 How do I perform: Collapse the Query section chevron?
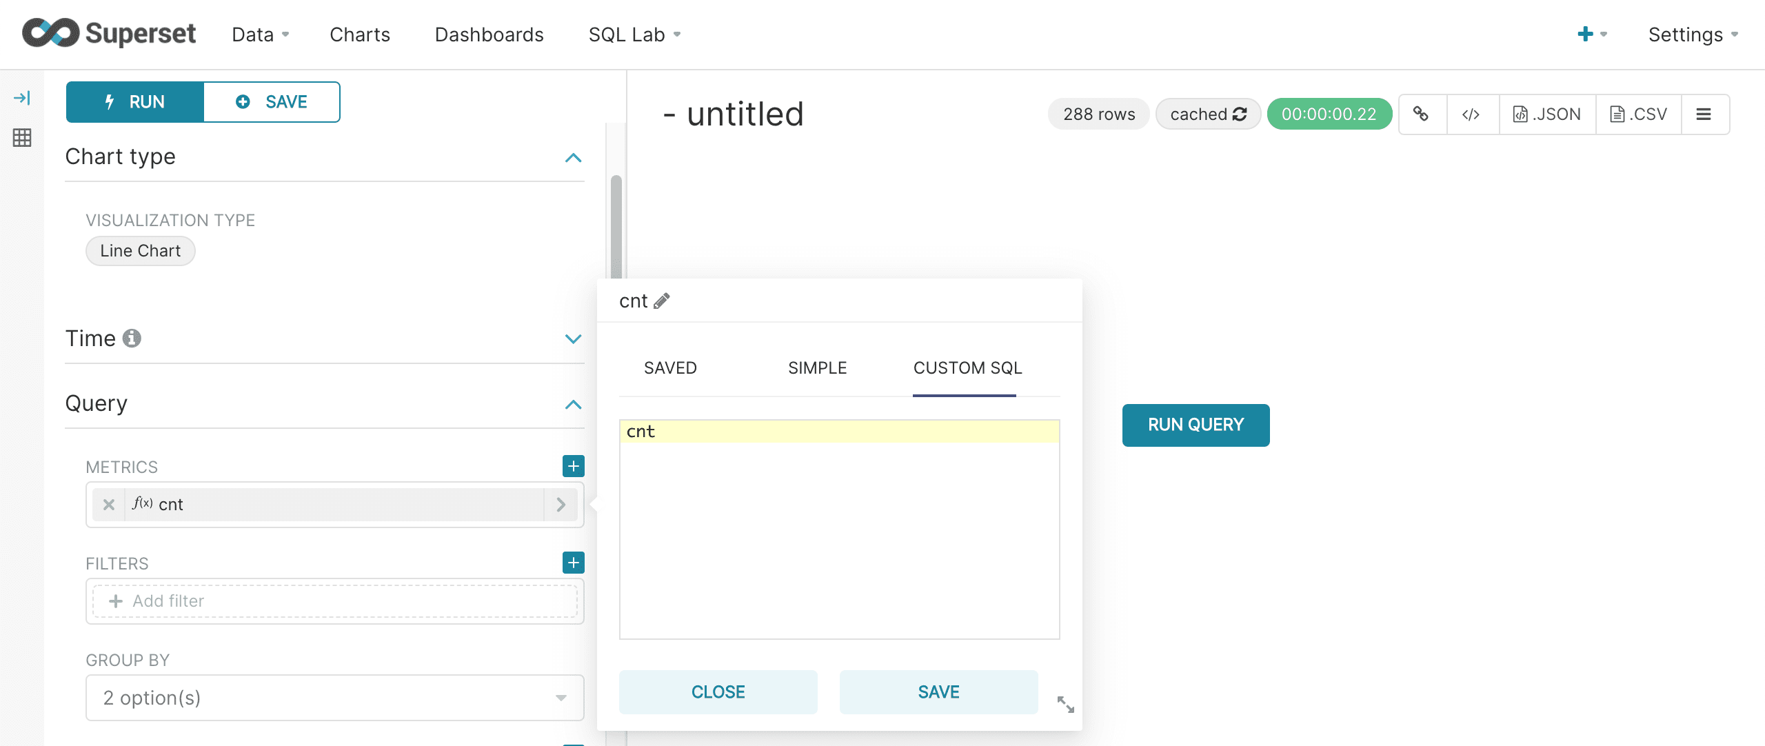[x=574, y=403]
